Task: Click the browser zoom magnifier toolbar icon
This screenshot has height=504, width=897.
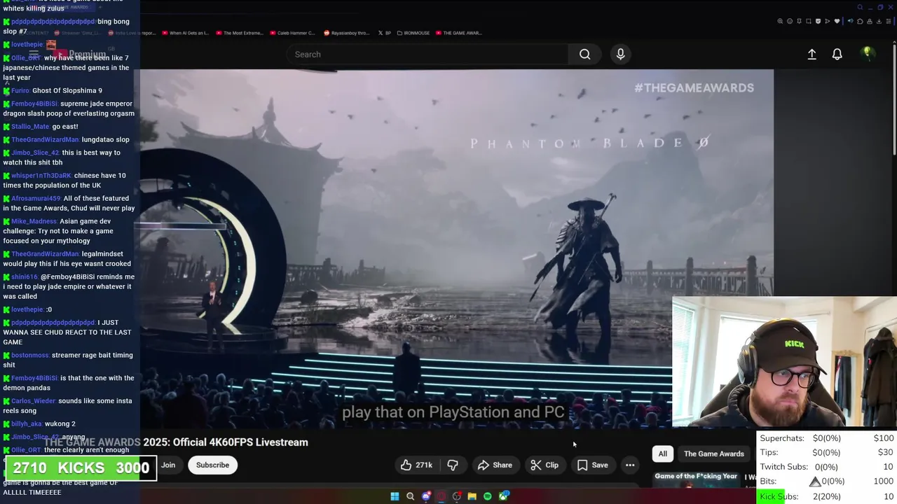Action: point(780,21)
